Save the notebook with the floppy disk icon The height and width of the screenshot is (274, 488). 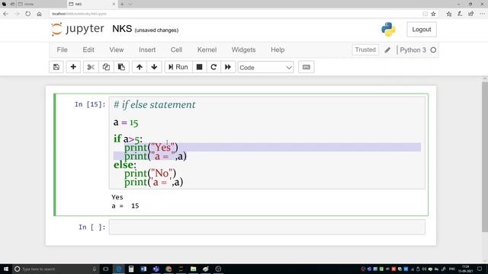tap(56, 67)
